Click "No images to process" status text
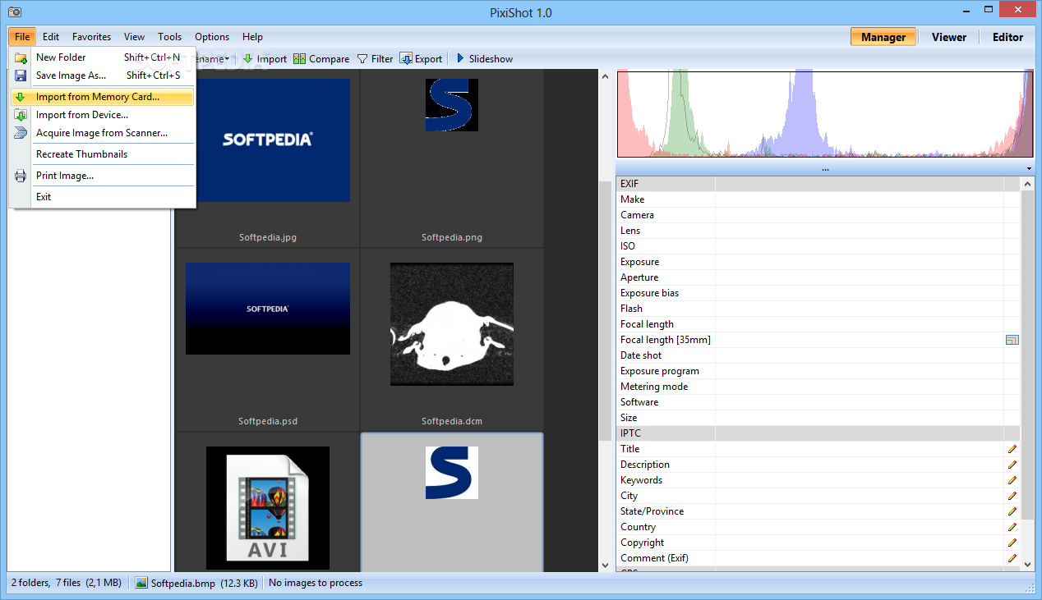The height and width of the screenshot is (600, 1042). 316,583
